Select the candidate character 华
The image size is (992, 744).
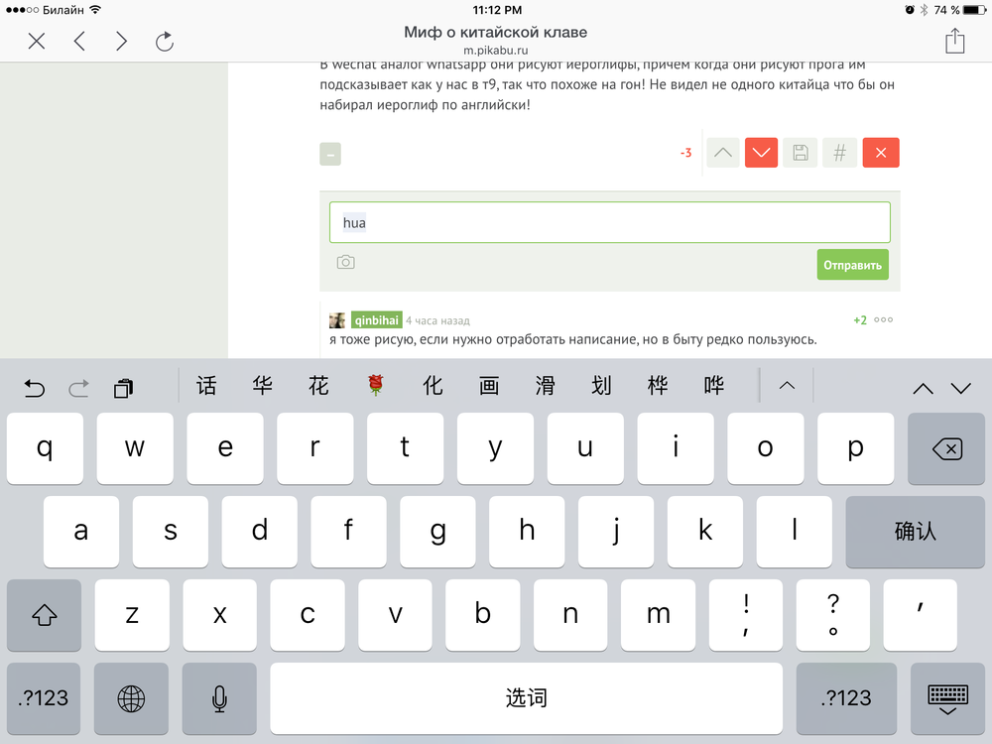(262, 386)
